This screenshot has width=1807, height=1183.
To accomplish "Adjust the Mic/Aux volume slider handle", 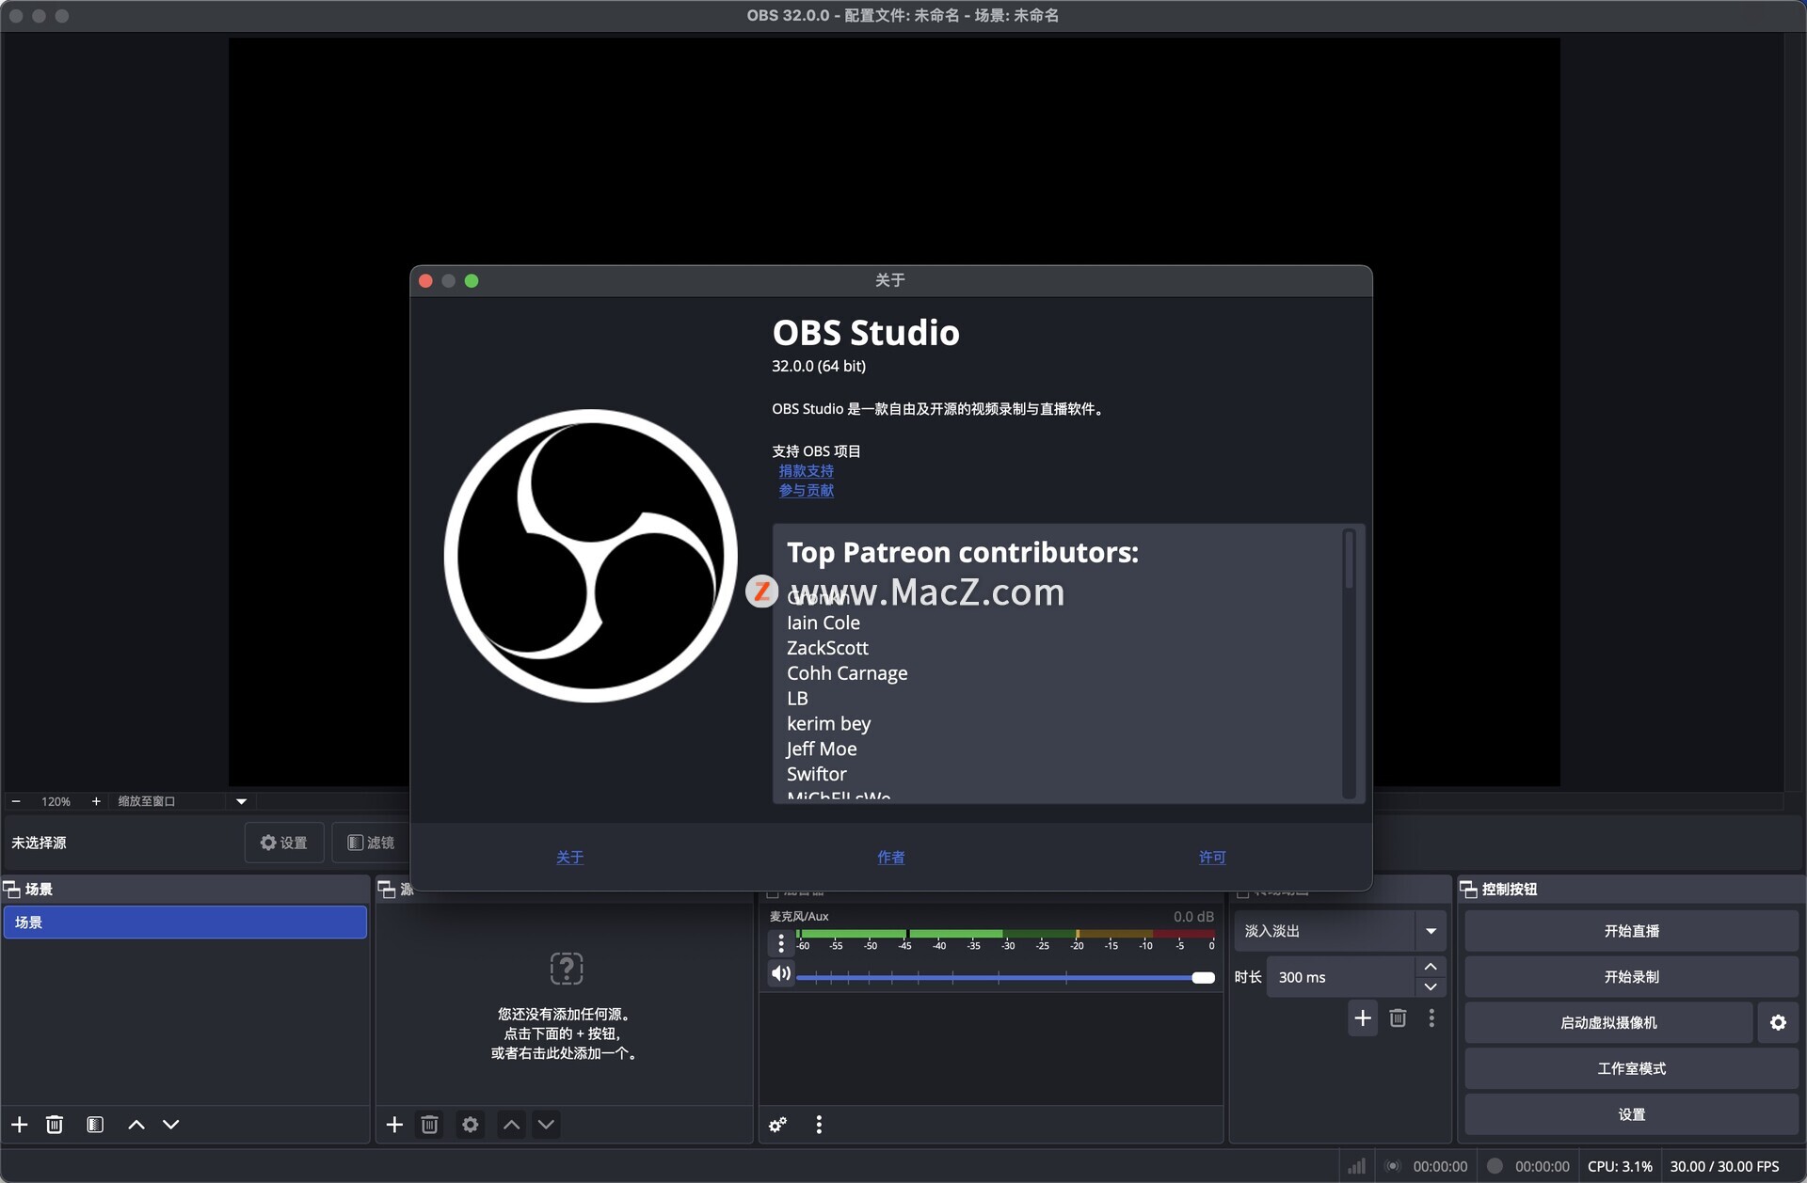I will click(x=1203, y=978).
